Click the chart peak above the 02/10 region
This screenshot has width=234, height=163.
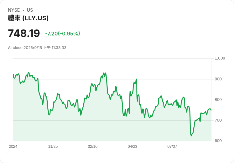click(x=104, y=73)
